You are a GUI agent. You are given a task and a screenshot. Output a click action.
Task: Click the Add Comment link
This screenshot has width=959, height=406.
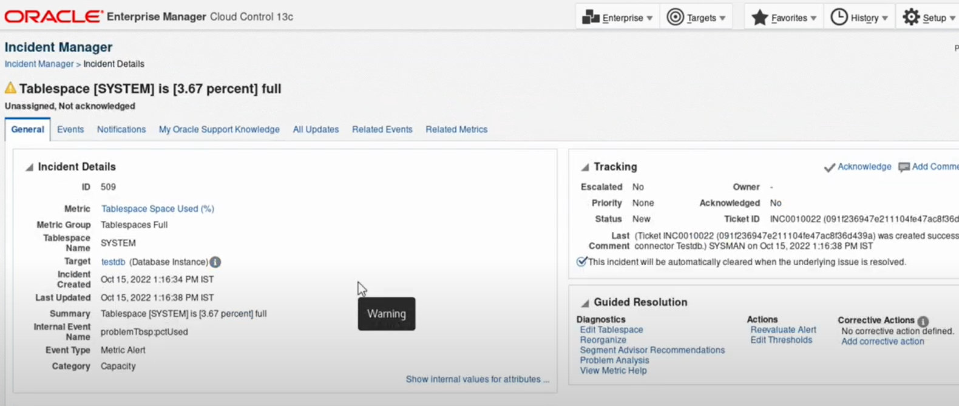[935, 166]
